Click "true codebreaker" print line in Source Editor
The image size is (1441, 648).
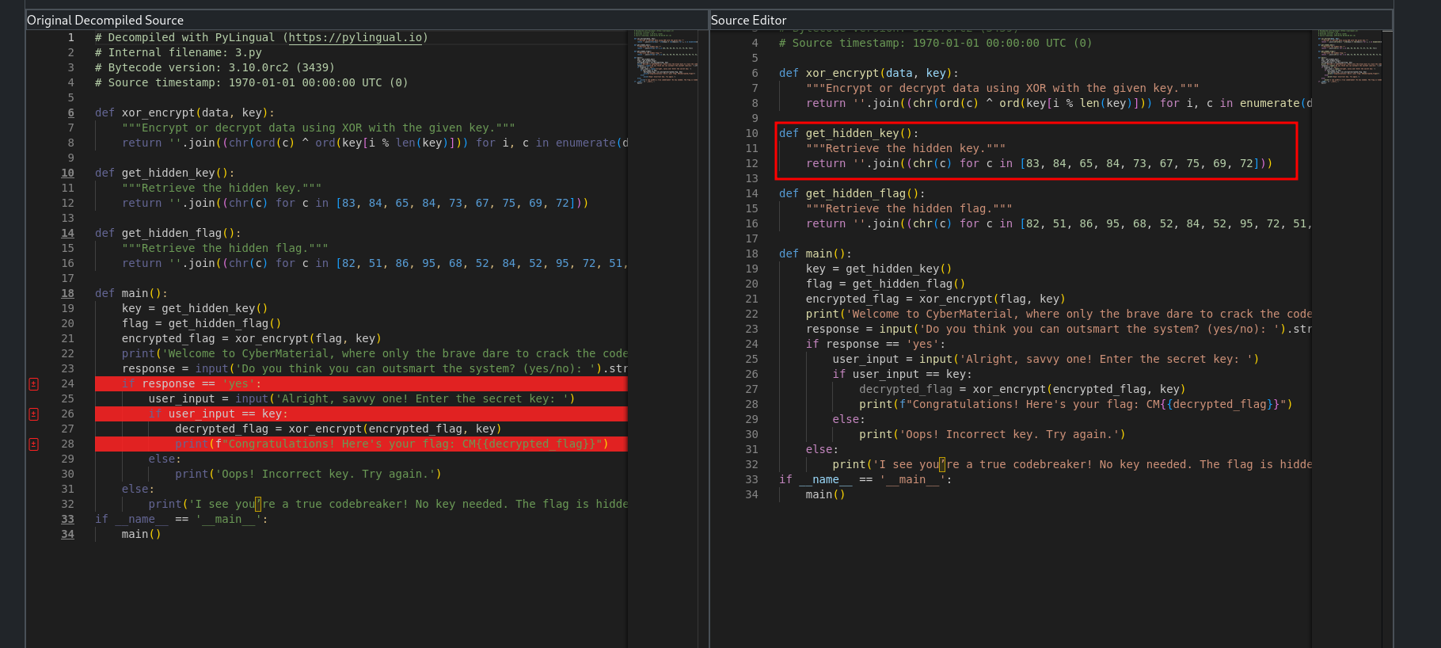pyautogui.click(x=1072, y=464)
